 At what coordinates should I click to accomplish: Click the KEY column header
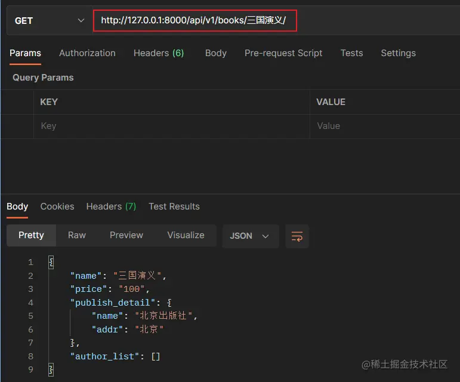click(49, 102)
